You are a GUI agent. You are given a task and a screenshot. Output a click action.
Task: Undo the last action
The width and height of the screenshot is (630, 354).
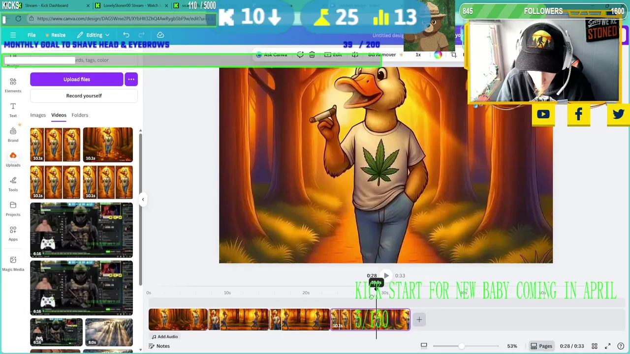point(126,35)
